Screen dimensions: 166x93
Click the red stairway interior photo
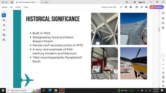pyautogui.click(x=104, y=63)
